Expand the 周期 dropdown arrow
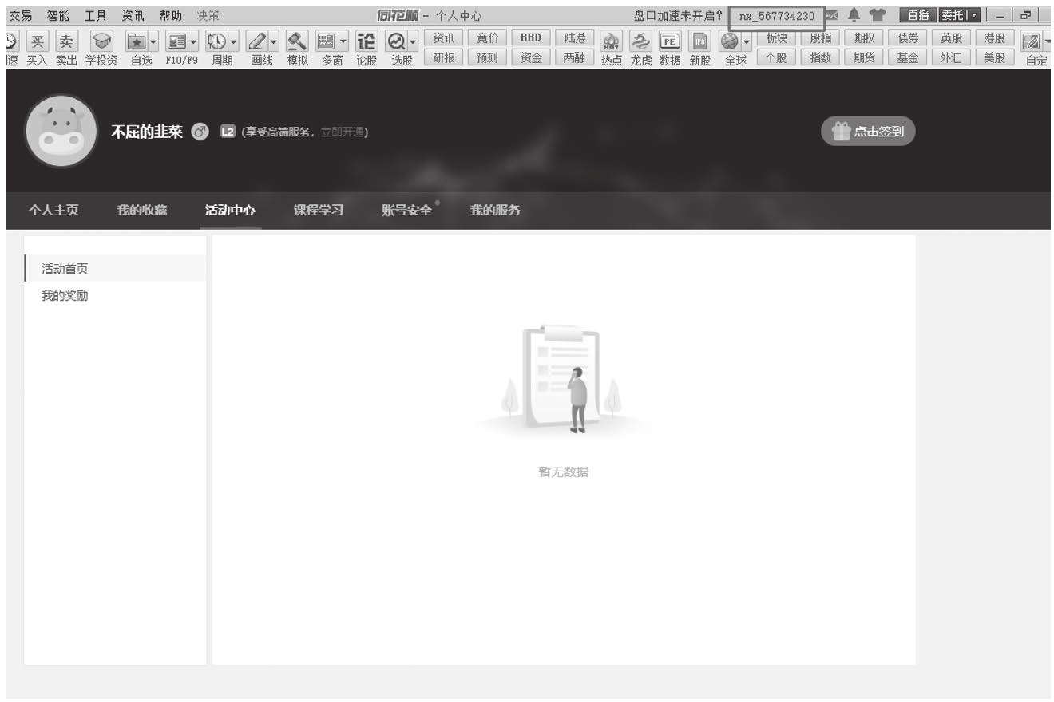Screen dimensions: 1054x702 233,41
